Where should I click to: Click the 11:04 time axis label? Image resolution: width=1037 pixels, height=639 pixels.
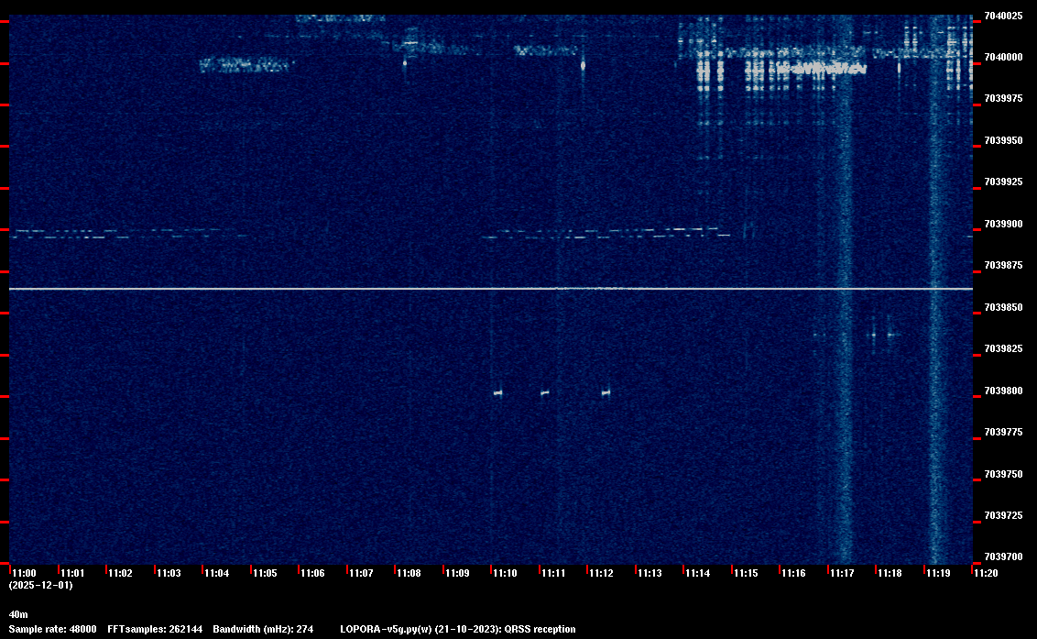click(217, 573)
